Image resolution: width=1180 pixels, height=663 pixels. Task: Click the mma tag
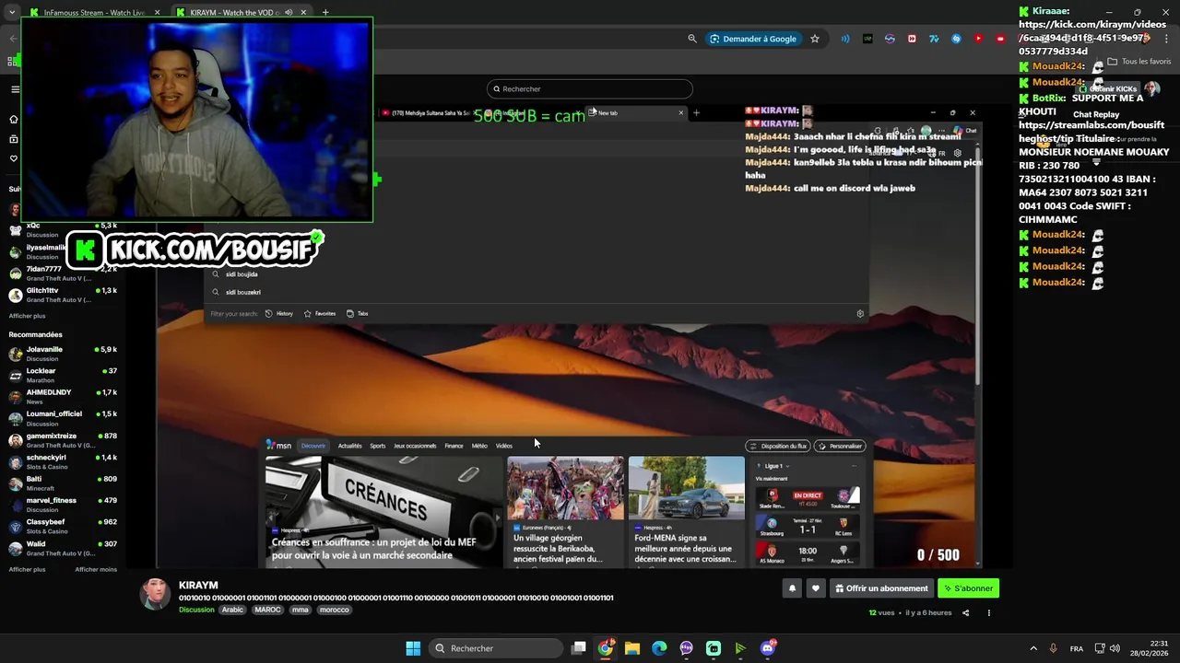pos(300,610)
